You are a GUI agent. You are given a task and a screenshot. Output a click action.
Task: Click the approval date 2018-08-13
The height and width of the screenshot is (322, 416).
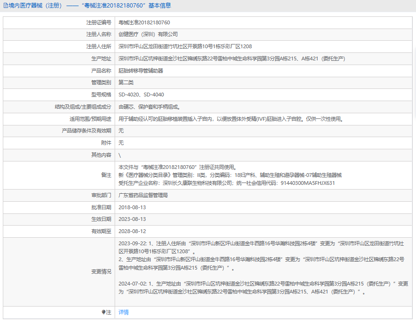tap(132, 207)
